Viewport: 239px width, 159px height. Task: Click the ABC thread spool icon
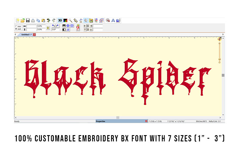click(96, 20)
